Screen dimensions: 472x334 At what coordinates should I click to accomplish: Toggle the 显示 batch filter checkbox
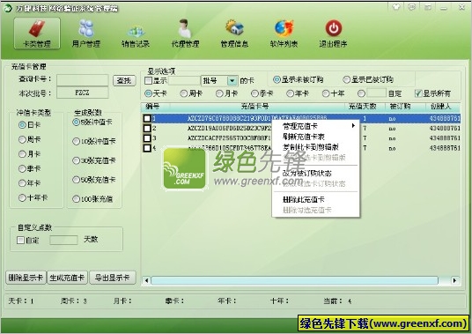[148, 80]
